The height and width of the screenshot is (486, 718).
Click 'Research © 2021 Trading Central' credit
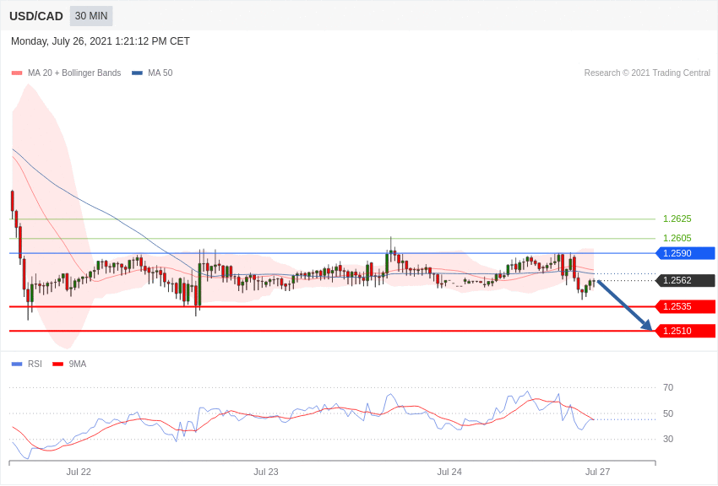(647, 73)
